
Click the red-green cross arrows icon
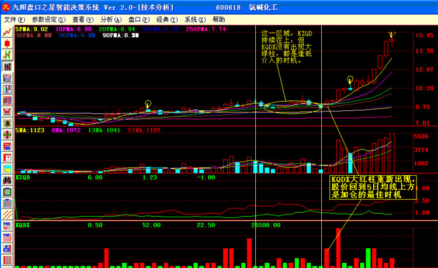point(7,135)
